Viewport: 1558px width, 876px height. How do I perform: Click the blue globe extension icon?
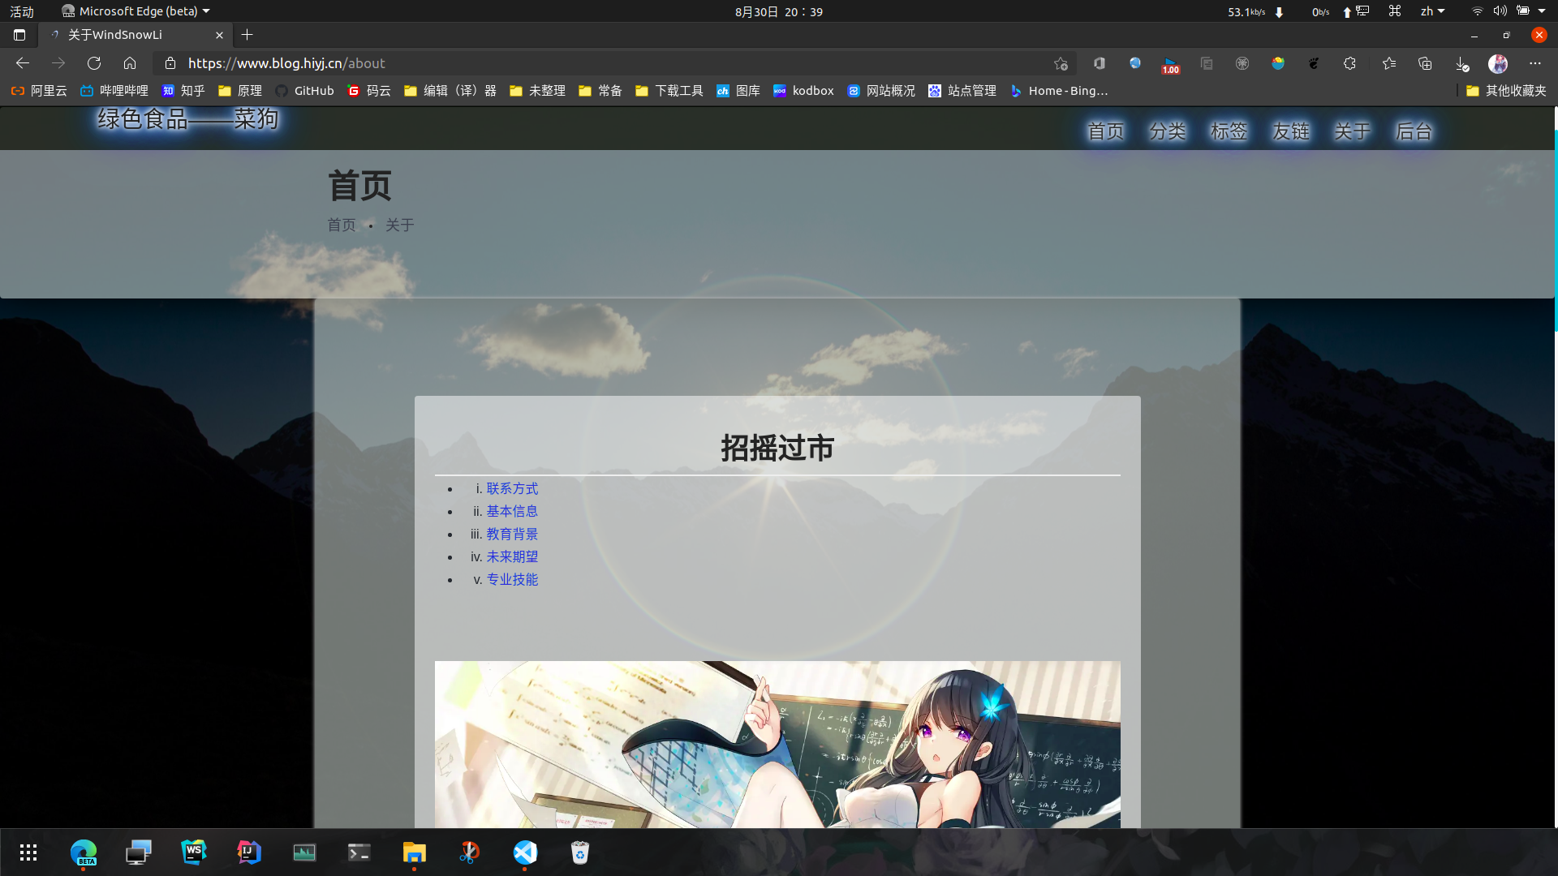(x=1135, y=63)
